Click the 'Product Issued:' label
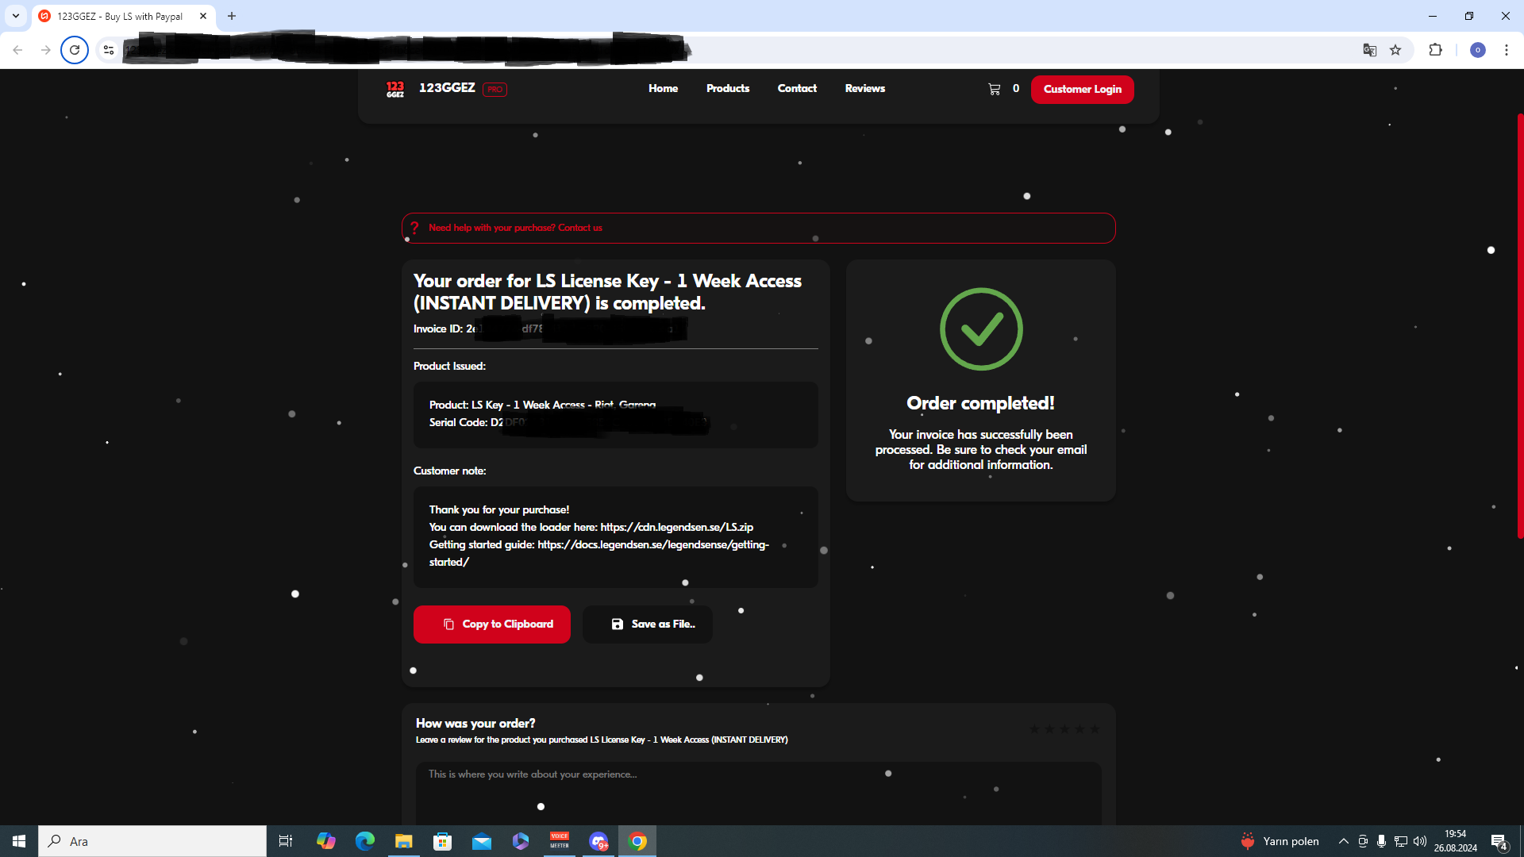 click(449, 367)
